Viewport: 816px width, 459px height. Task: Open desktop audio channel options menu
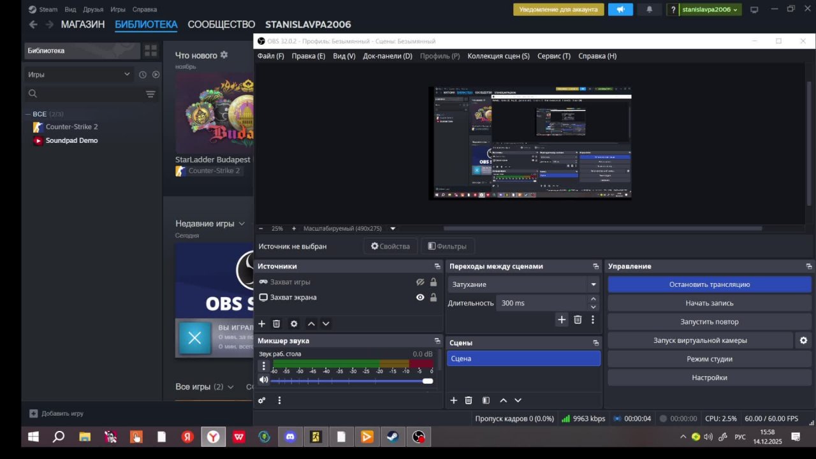tap(264, 366)
